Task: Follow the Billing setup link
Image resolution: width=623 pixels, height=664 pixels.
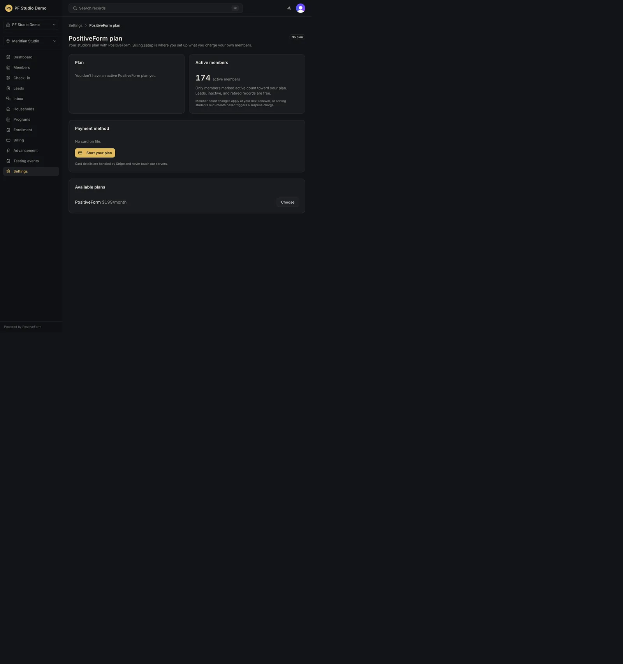Action: 143,46
